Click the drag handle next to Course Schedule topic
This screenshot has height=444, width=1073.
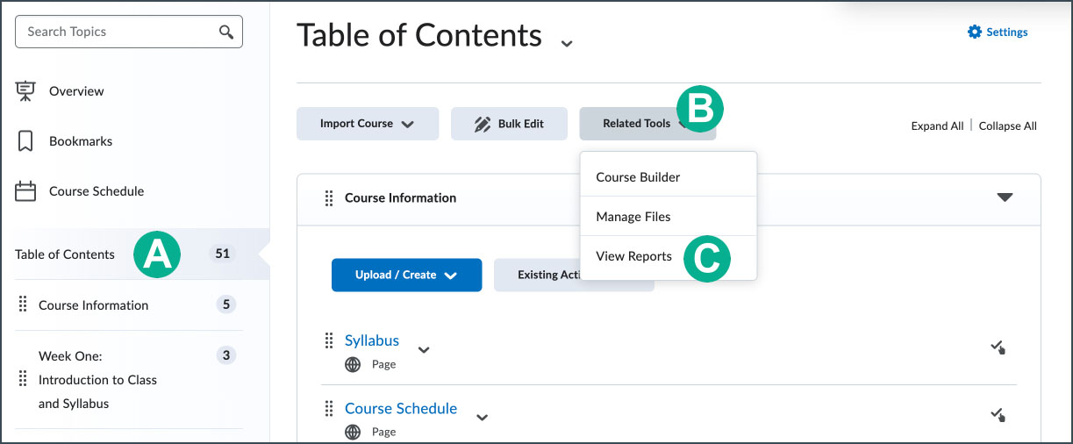point(329,409)
